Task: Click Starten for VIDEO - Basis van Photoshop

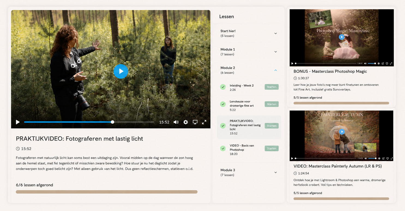Action: point(272,148)
